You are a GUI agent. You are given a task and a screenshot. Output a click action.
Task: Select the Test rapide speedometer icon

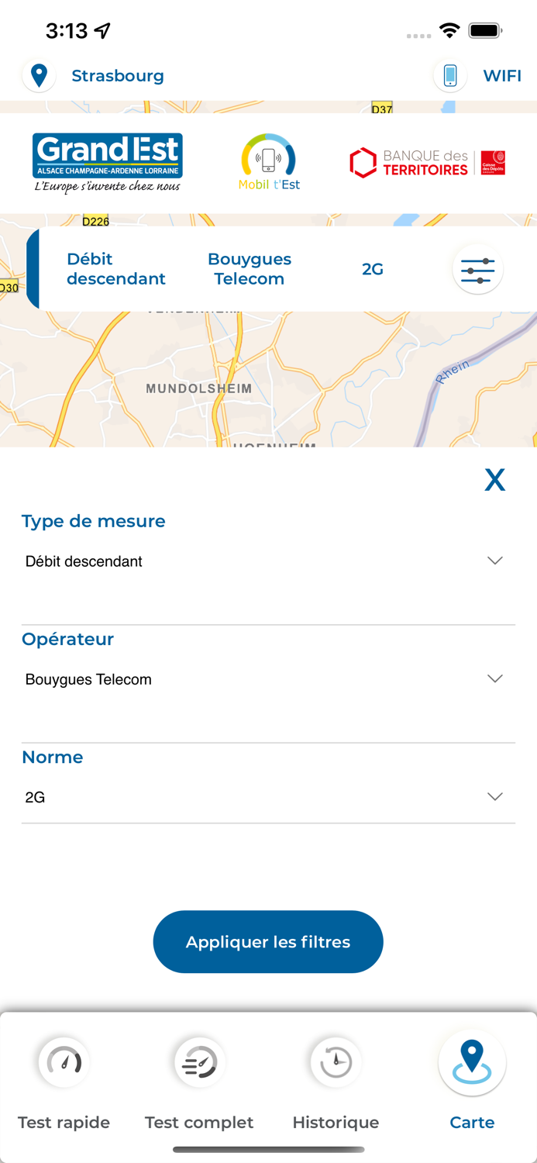pos(64,1062)
